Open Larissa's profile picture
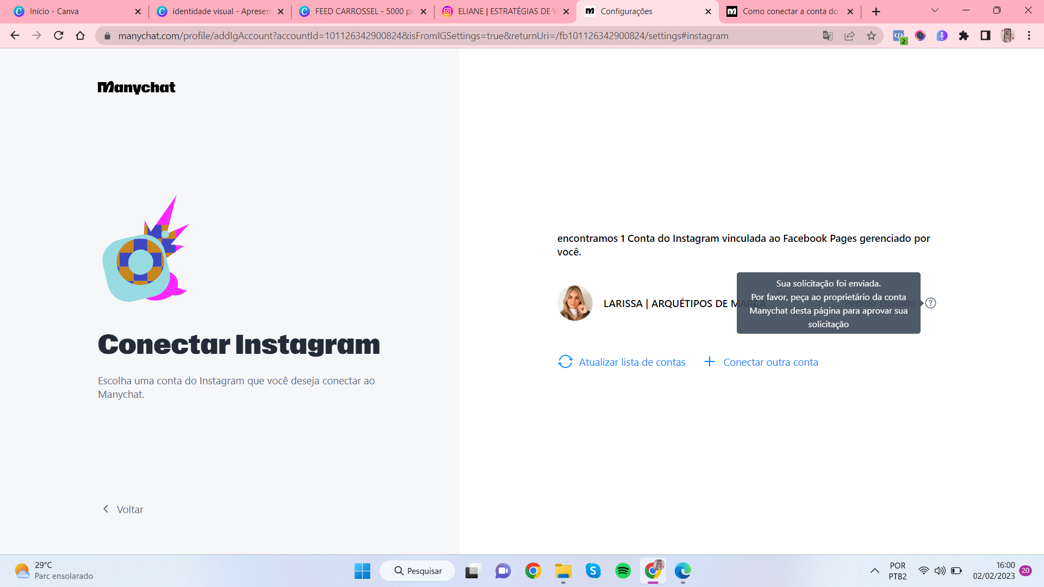The width and height of the screenshot is (1044, 587). point(575,303)
